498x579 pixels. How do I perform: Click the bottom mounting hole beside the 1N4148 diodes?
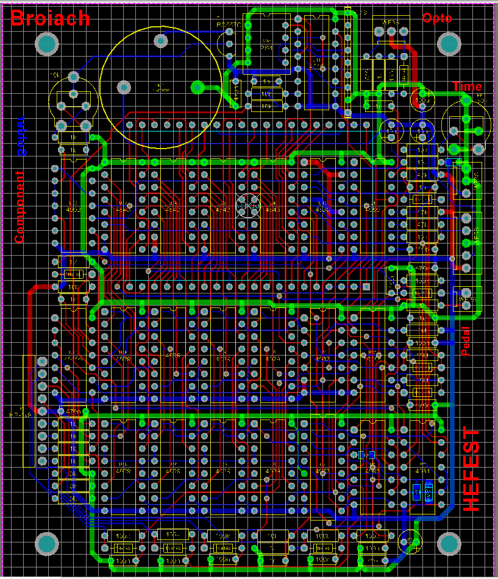point(47,544)
